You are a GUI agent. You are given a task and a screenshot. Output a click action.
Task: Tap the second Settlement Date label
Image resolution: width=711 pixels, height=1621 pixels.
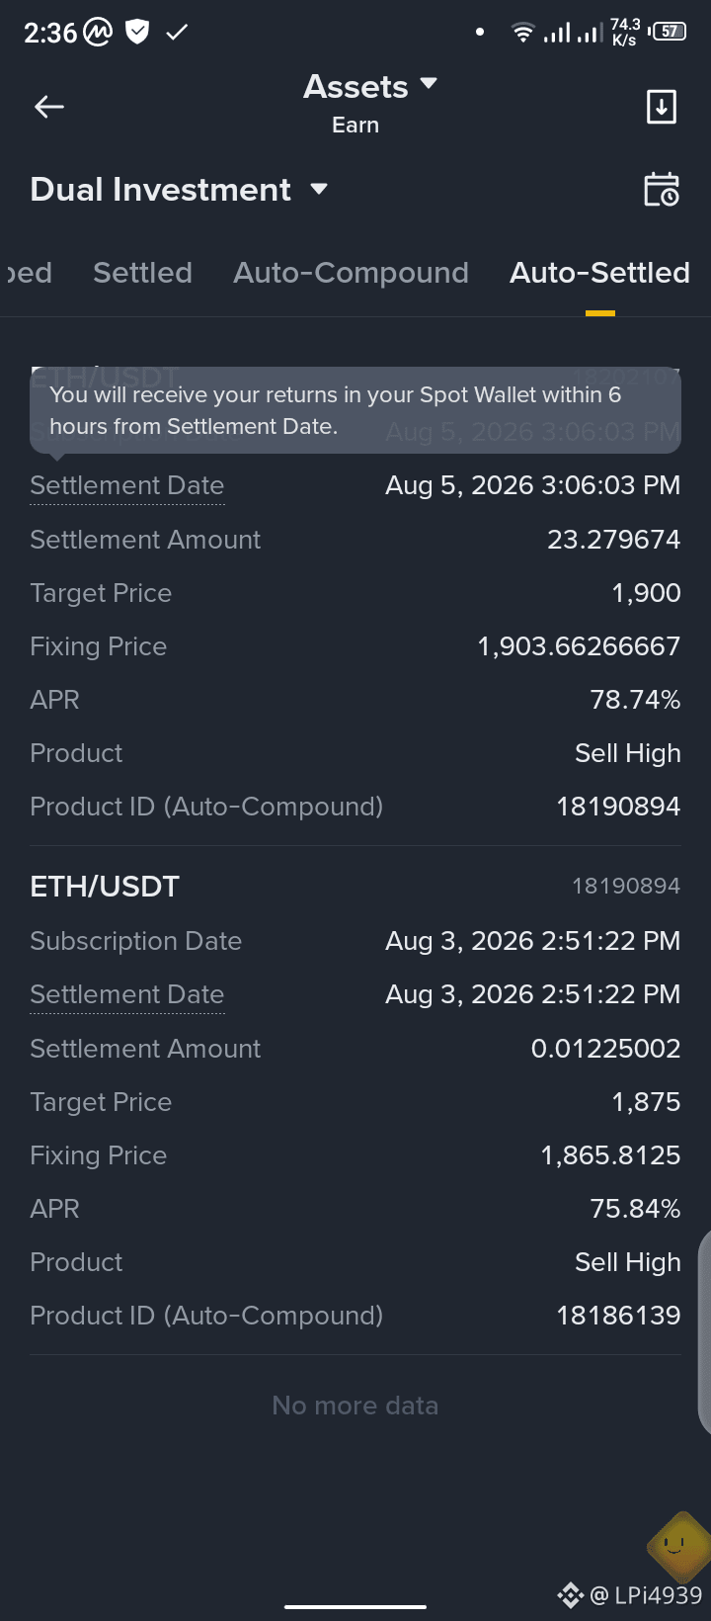[127, 994]
